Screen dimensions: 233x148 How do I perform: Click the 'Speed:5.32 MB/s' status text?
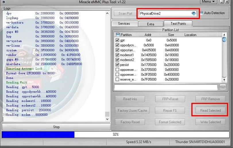(x=138, y=142)
